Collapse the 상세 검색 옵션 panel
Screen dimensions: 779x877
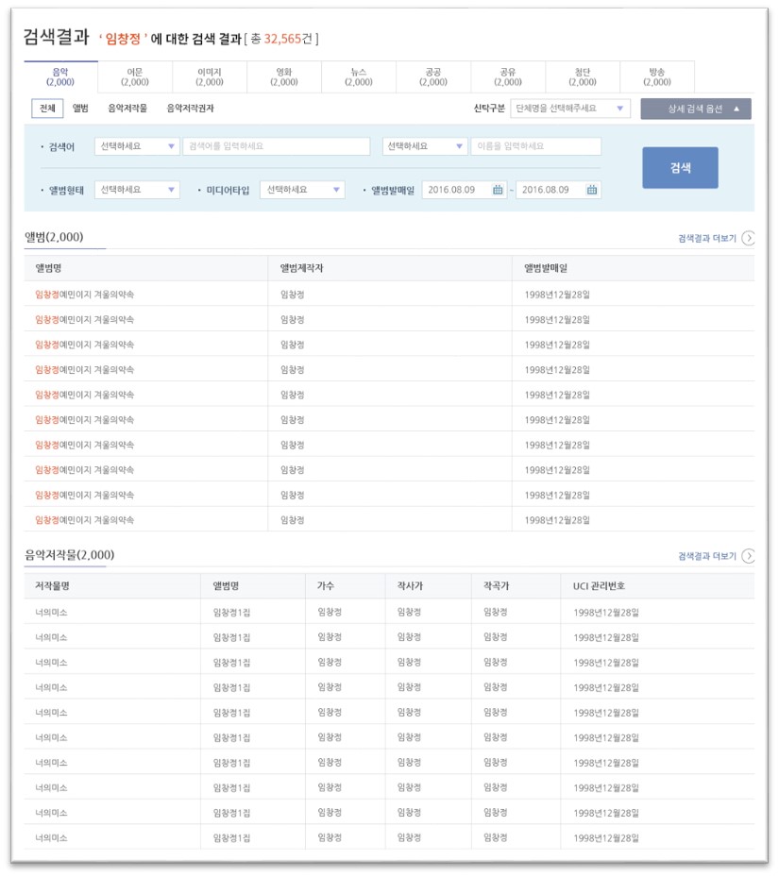(696, 110)
